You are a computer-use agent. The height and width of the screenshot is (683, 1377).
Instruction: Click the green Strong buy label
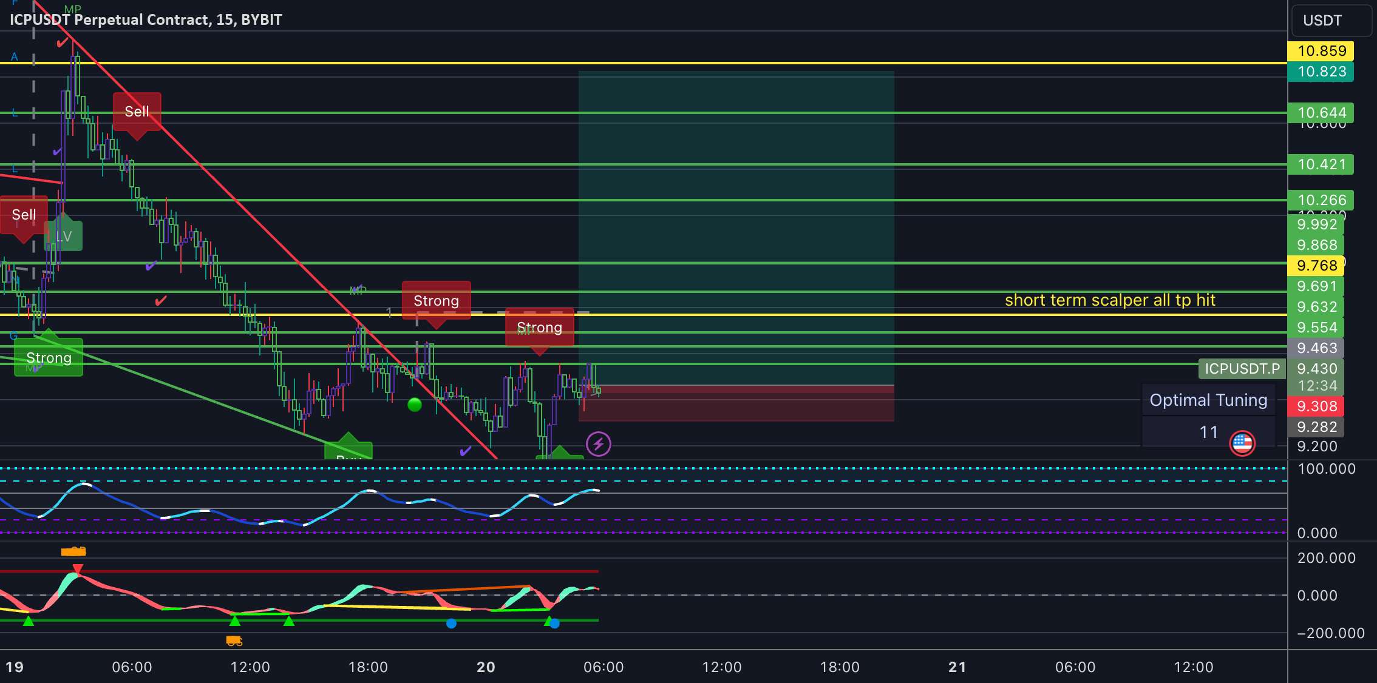click(x=49, y=357)
